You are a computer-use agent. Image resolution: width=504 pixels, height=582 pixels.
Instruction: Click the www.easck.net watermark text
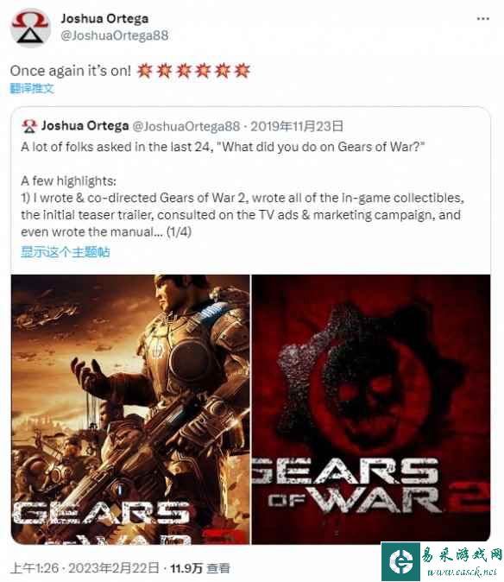(462, 572)
